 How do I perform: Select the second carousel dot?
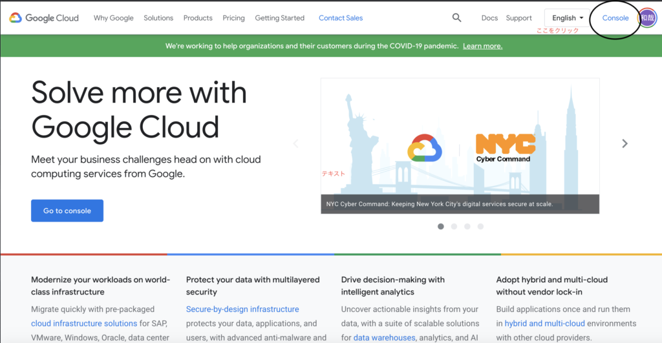point(454,227)
